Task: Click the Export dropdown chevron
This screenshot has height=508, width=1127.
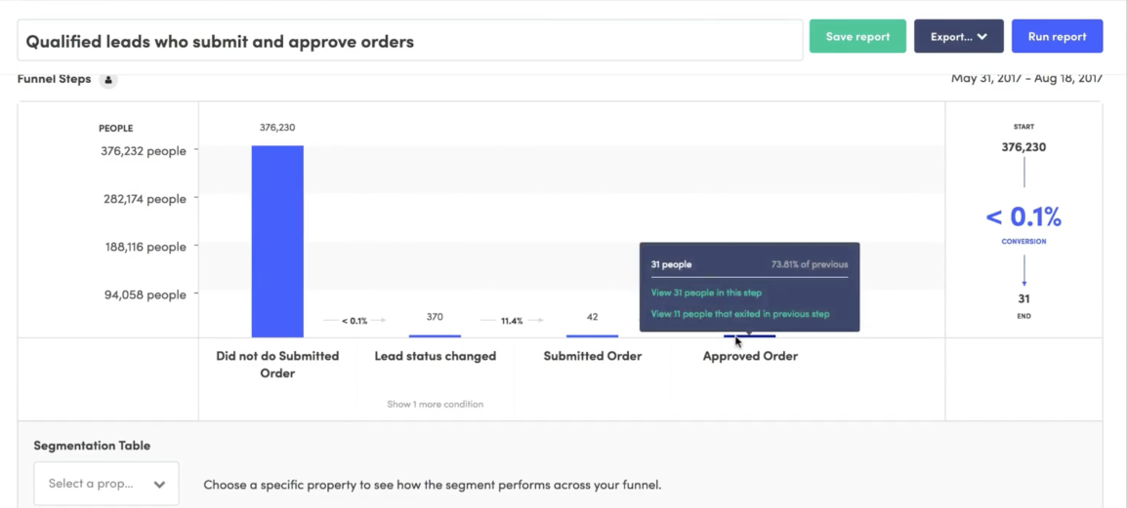Action: click(x=981, y=37)
